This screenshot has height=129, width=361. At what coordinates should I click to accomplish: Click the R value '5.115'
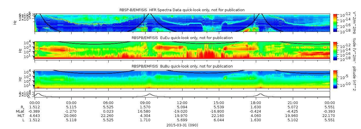pos(72,107)
